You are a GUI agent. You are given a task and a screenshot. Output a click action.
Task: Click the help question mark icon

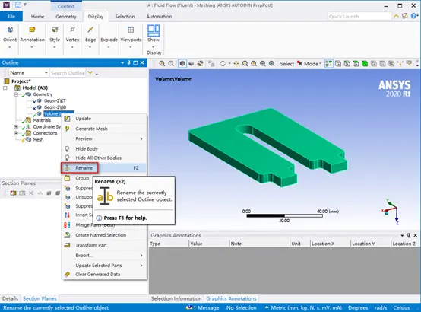[413, 16]
